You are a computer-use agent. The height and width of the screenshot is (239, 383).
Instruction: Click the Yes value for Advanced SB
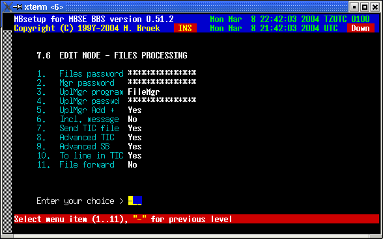pyautogui.click(x=135, y=146)
